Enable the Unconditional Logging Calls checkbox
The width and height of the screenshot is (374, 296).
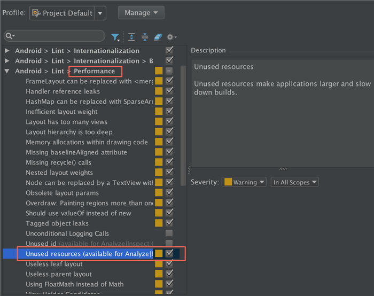click(x=169, y=233)
